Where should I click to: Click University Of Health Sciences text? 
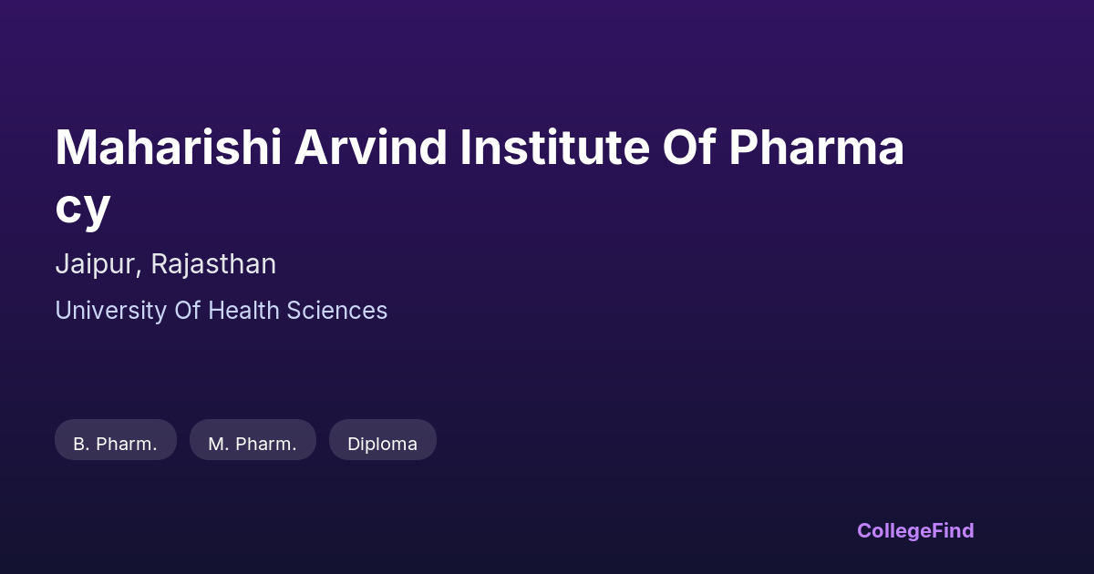pyautogui.click(x=221, y=311)
